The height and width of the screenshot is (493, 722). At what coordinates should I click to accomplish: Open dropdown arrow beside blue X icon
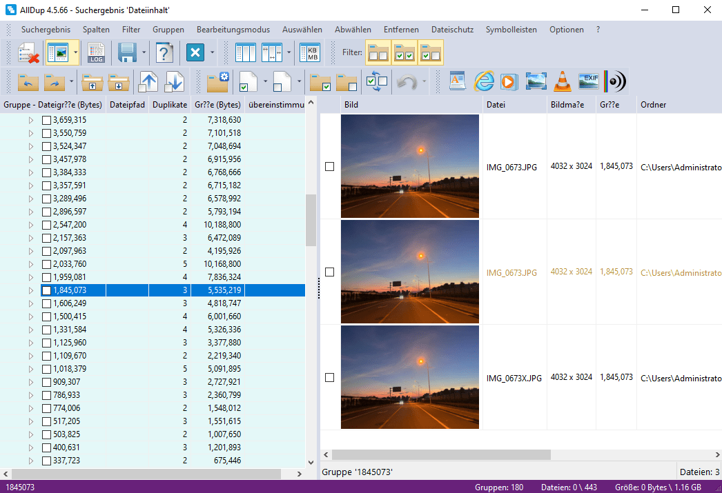pyautogui.click(x=213, y=53)
